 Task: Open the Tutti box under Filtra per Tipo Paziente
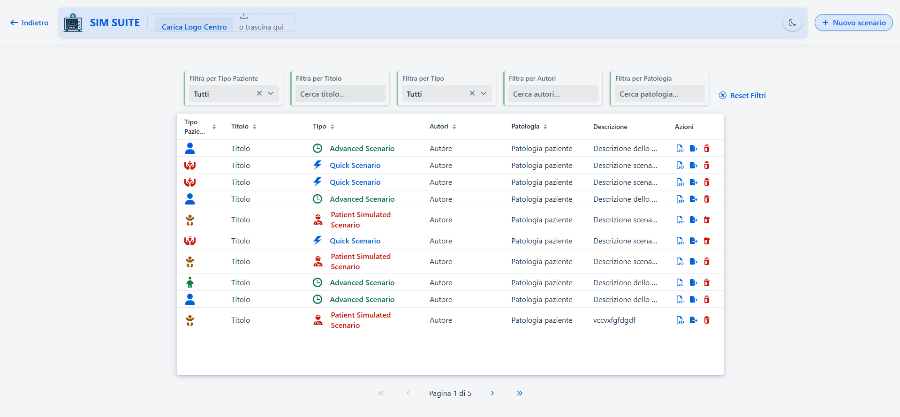[x=234, y=93]
